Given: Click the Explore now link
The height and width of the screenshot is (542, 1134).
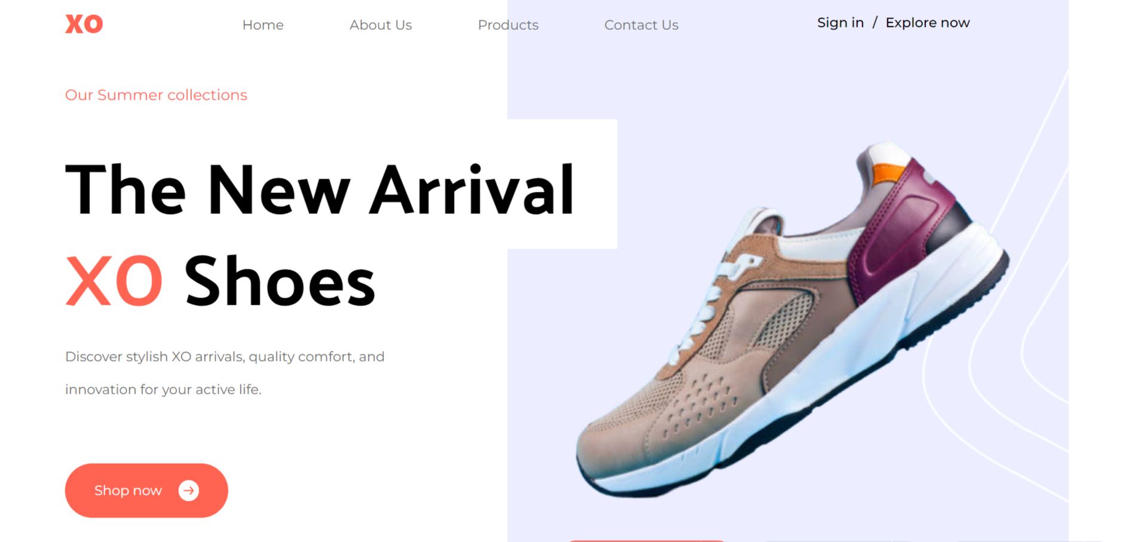Looking at the screenshot, I should pos(928,23).
